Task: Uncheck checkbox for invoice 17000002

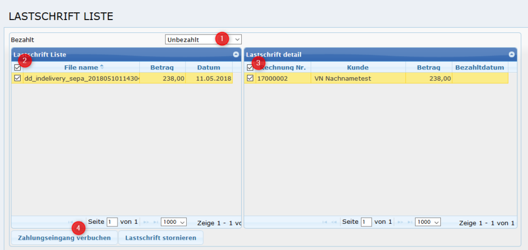Action: point(251,78)
